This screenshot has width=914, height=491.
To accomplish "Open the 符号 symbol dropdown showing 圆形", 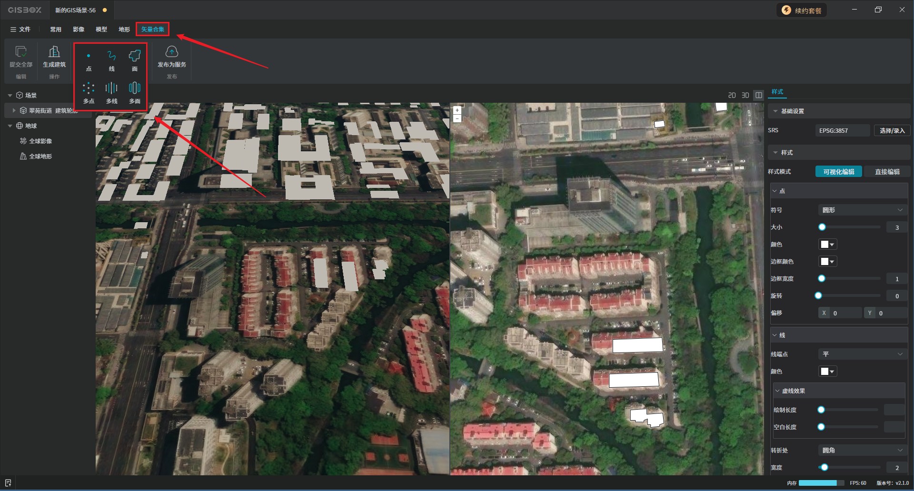I will coord(862,210).
